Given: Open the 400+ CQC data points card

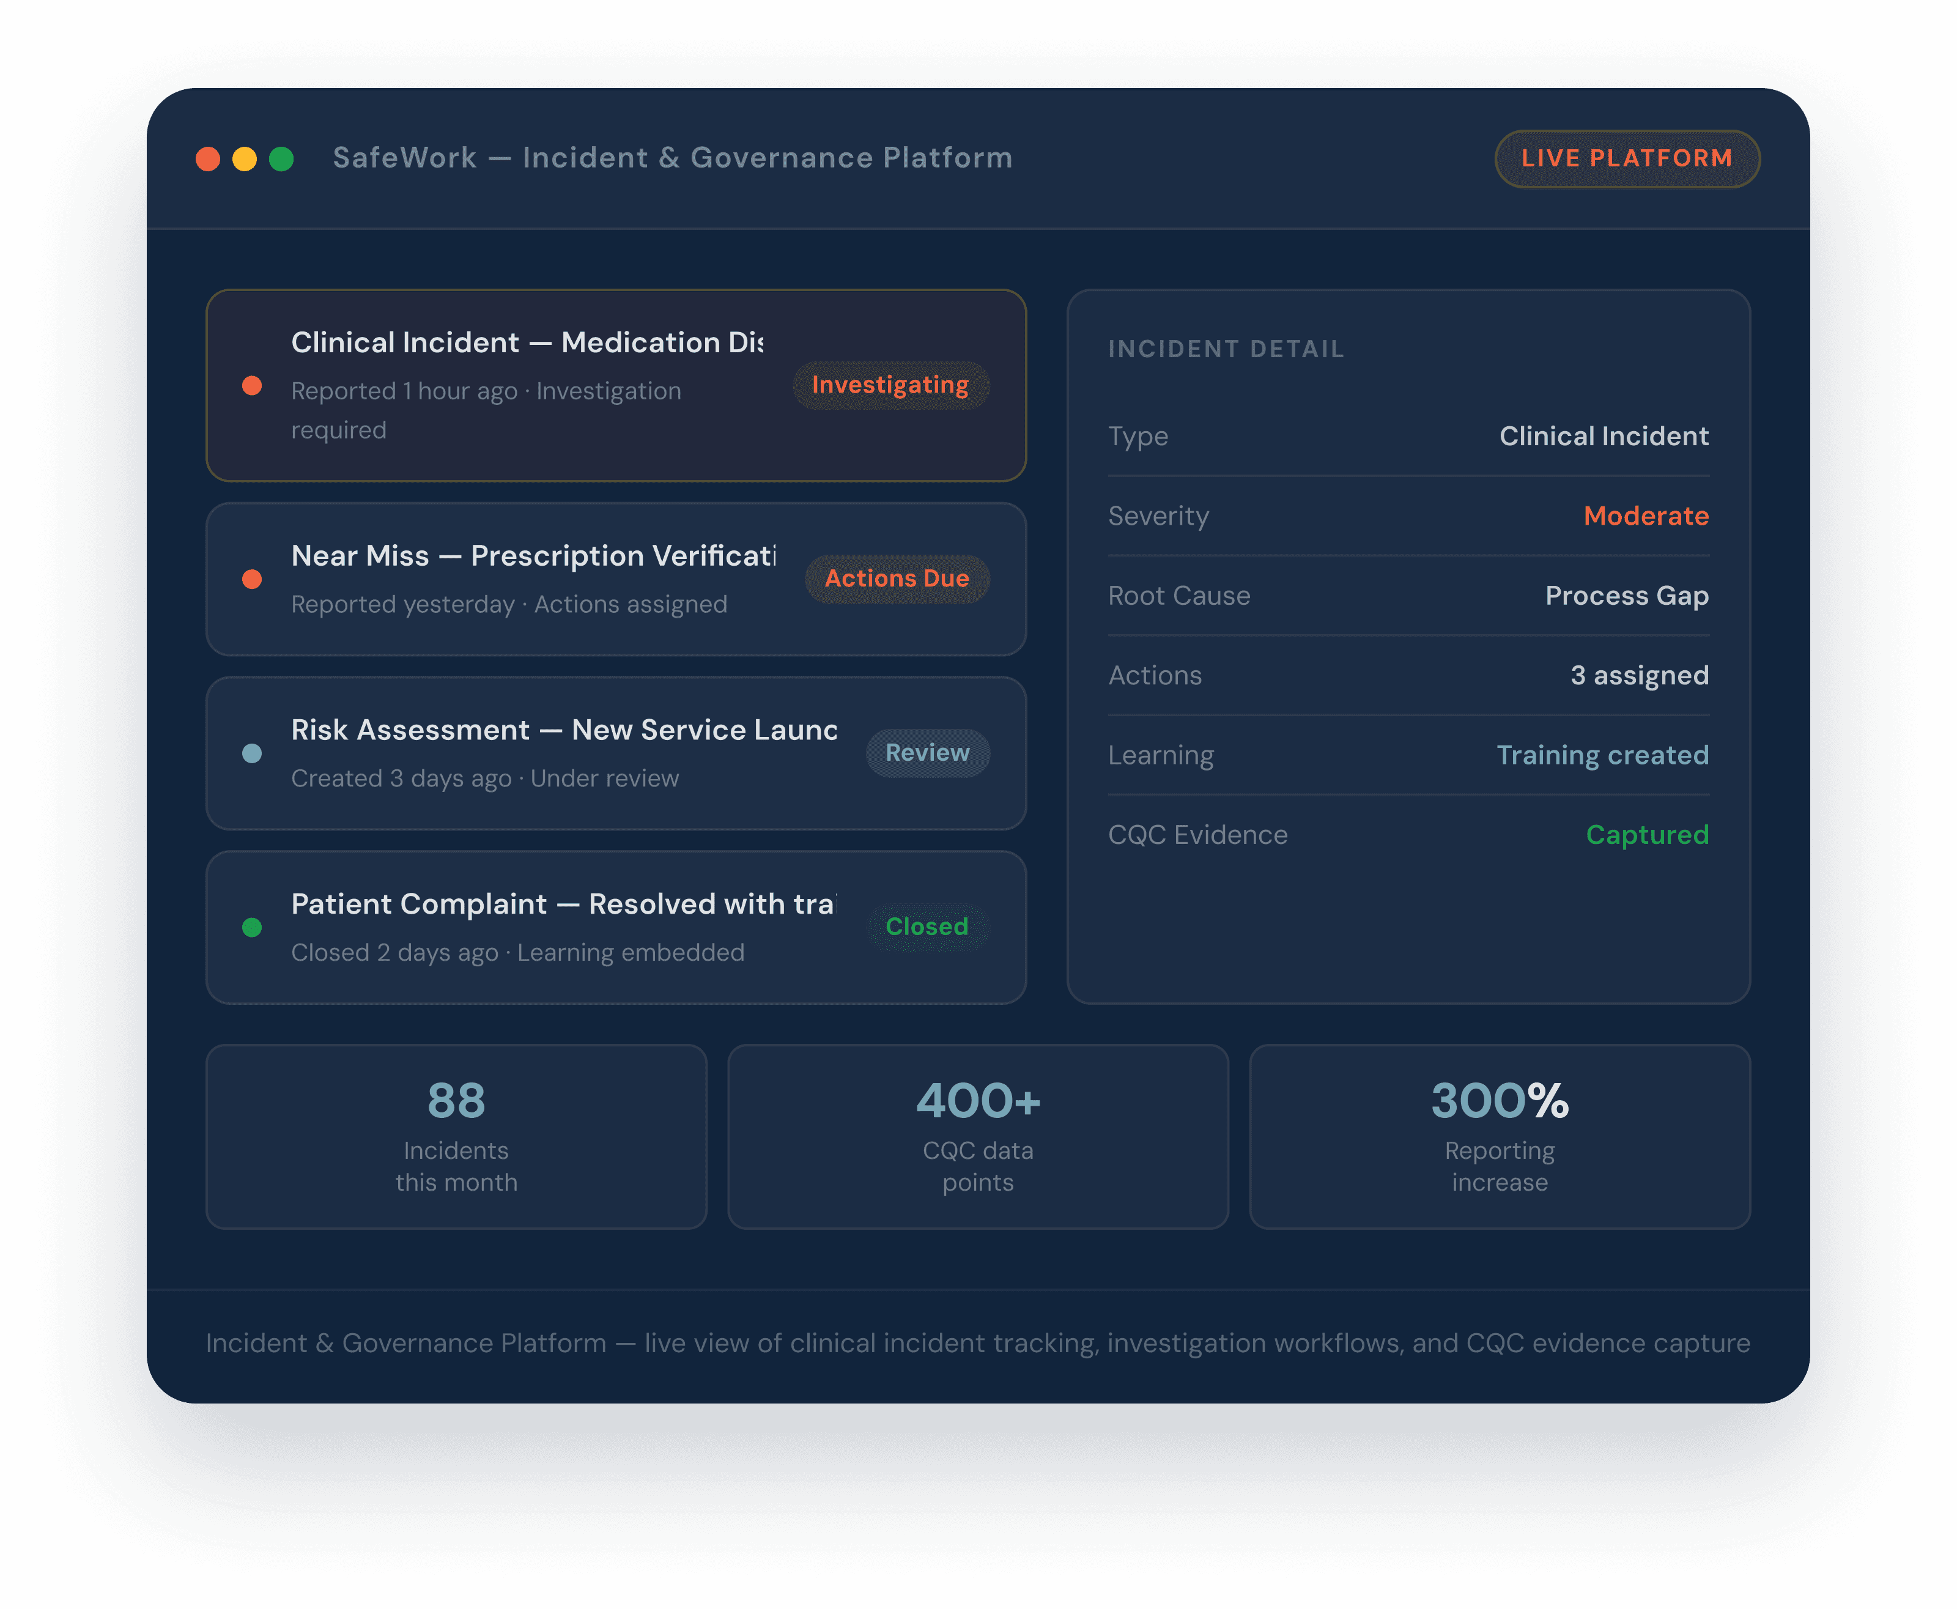Looking at the screenshot, I should (977, 1136).
